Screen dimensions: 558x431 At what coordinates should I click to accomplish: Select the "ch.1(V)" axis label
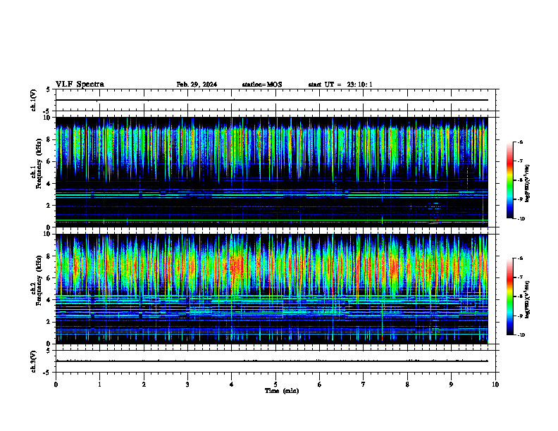coord(34,100)
